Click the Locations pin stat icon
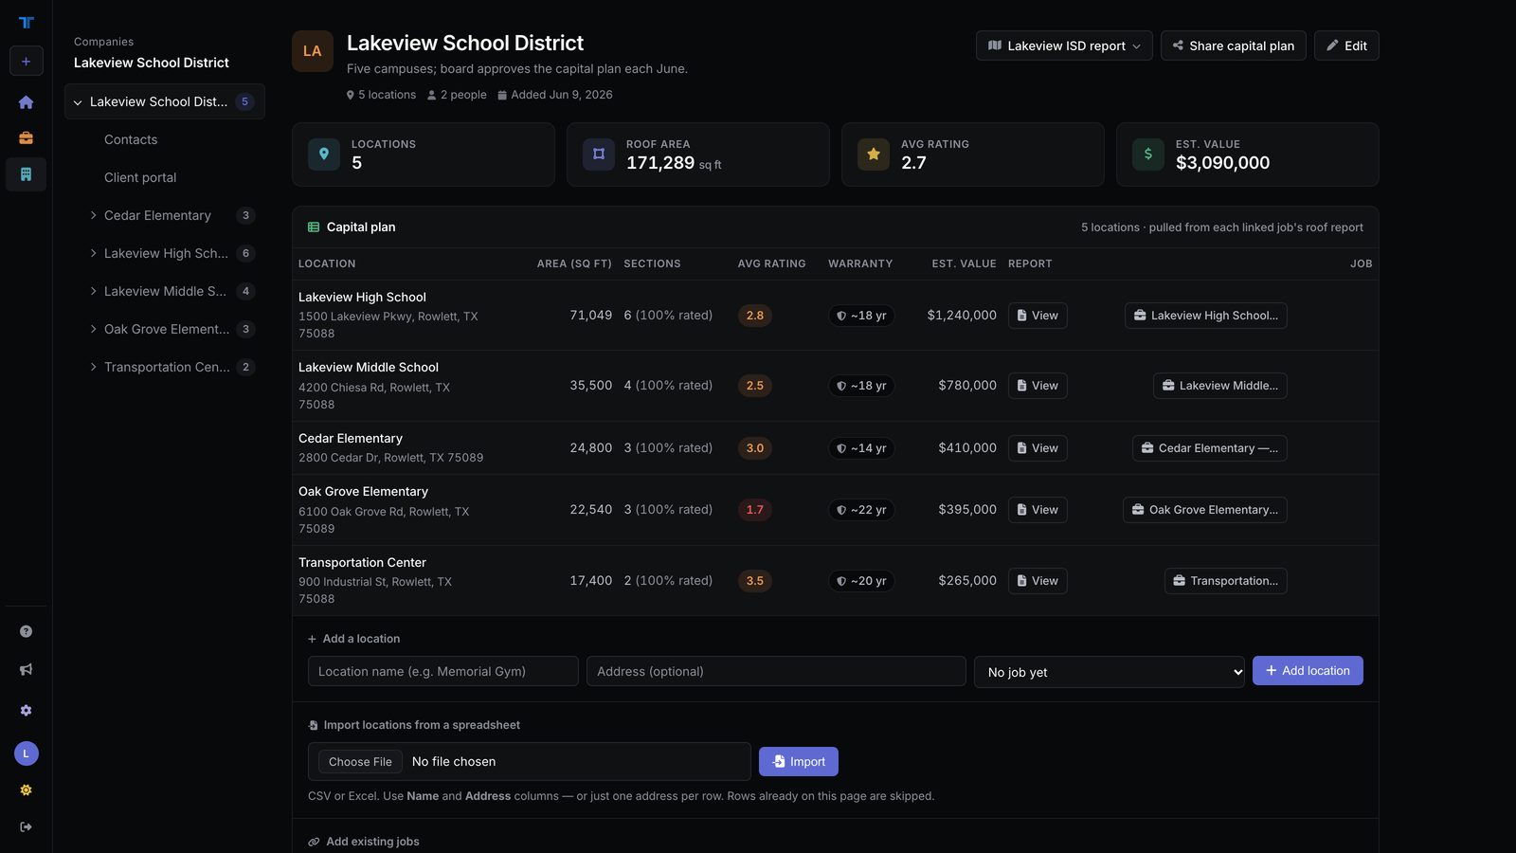 pos(324,154)
